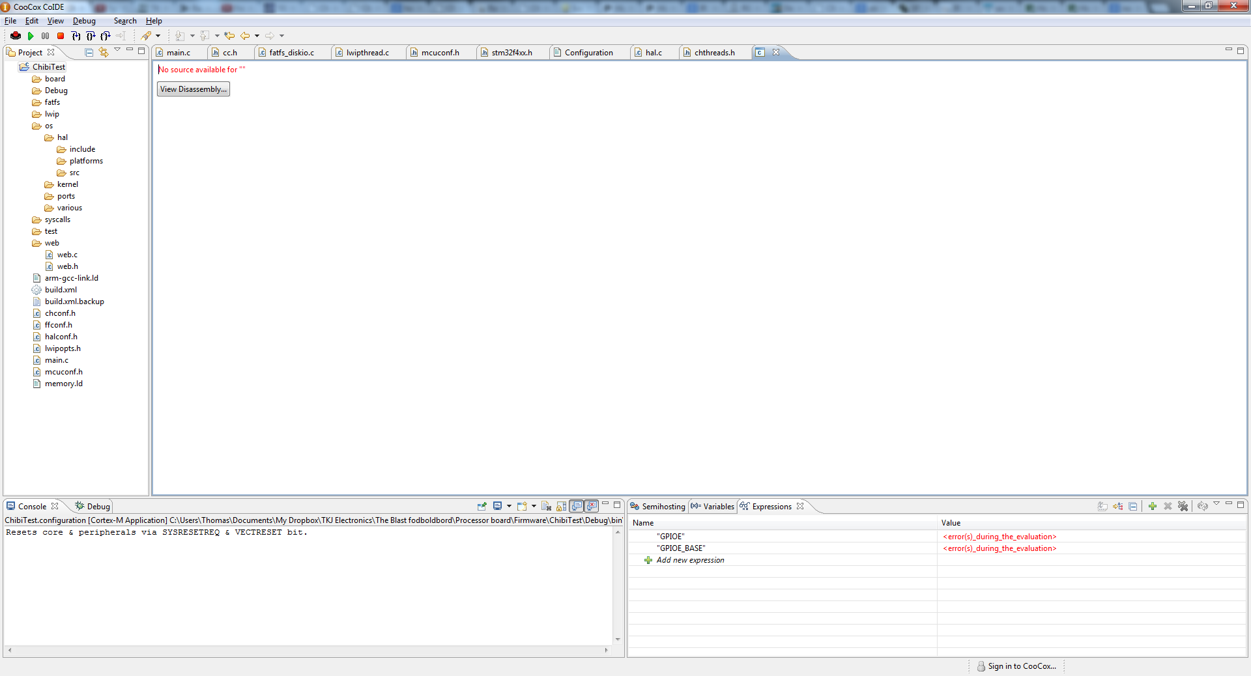Remove all expressions double-X icon
Viewport: 1251px width, 676px height.
pos(1183,506)
